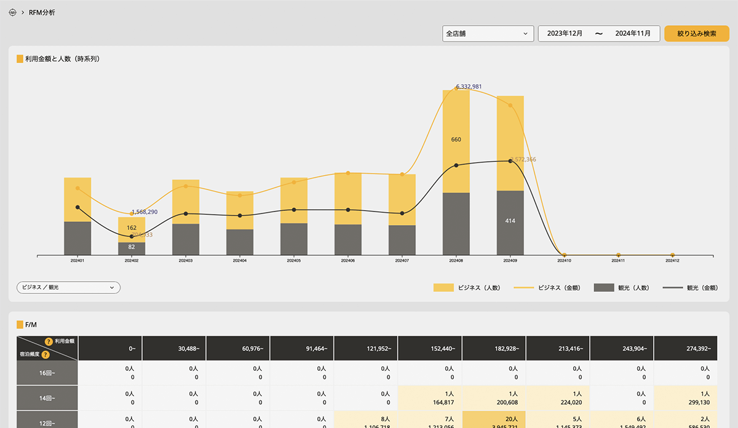Click help icon next to 宿泊頻度
This screenshot has height=428, width=738.
click(45, 354)
